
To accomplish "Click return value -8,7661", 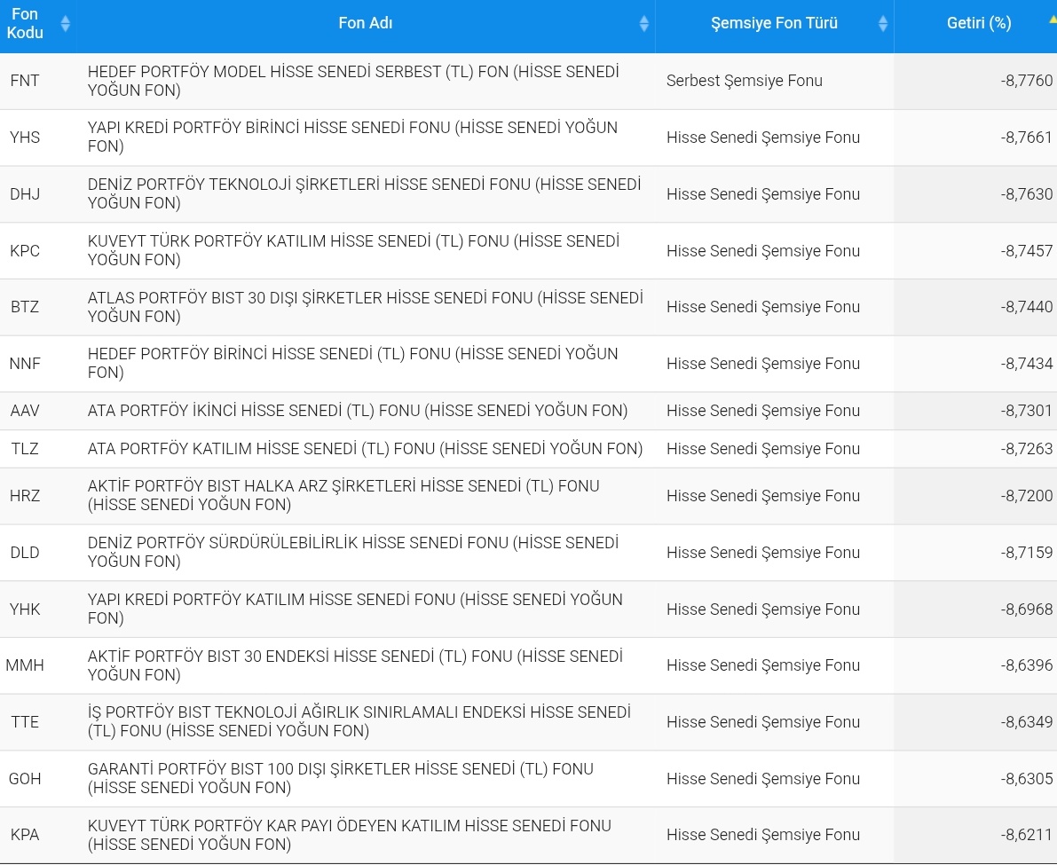I will [x=1027, y=138].
